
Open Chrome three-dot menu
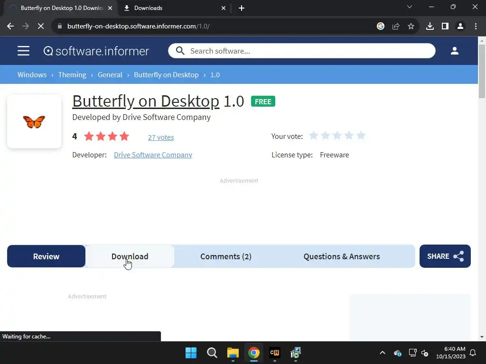point(476,27)
